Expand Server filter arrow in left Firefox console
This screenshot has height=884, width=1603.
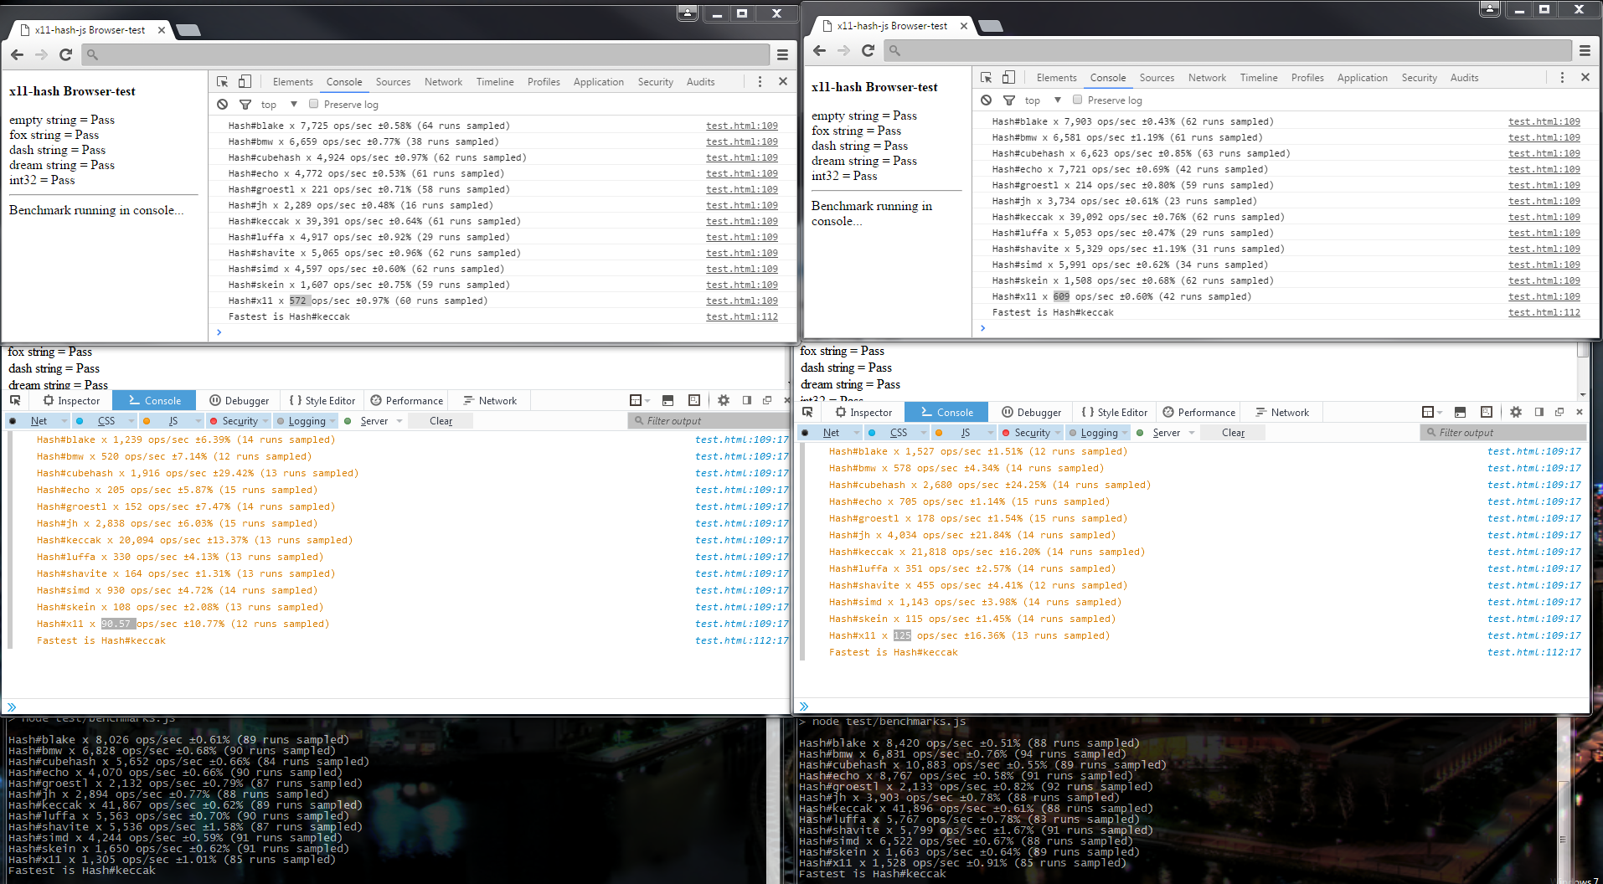[x=399, y=421]
